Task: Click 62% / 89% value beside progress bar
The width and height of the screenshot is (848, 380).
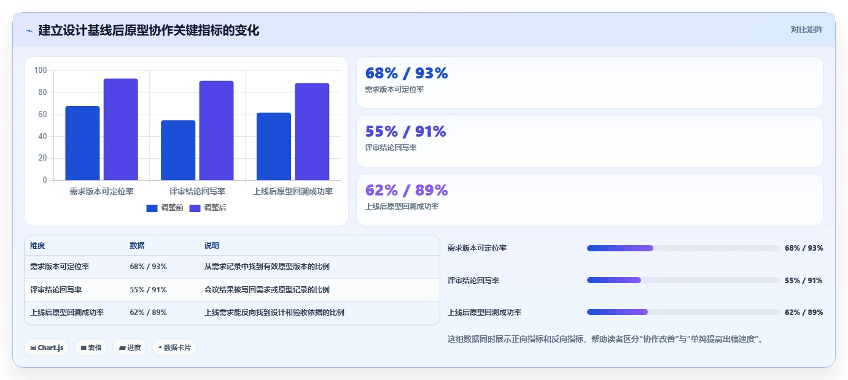Action: click(x=804, y=312)
